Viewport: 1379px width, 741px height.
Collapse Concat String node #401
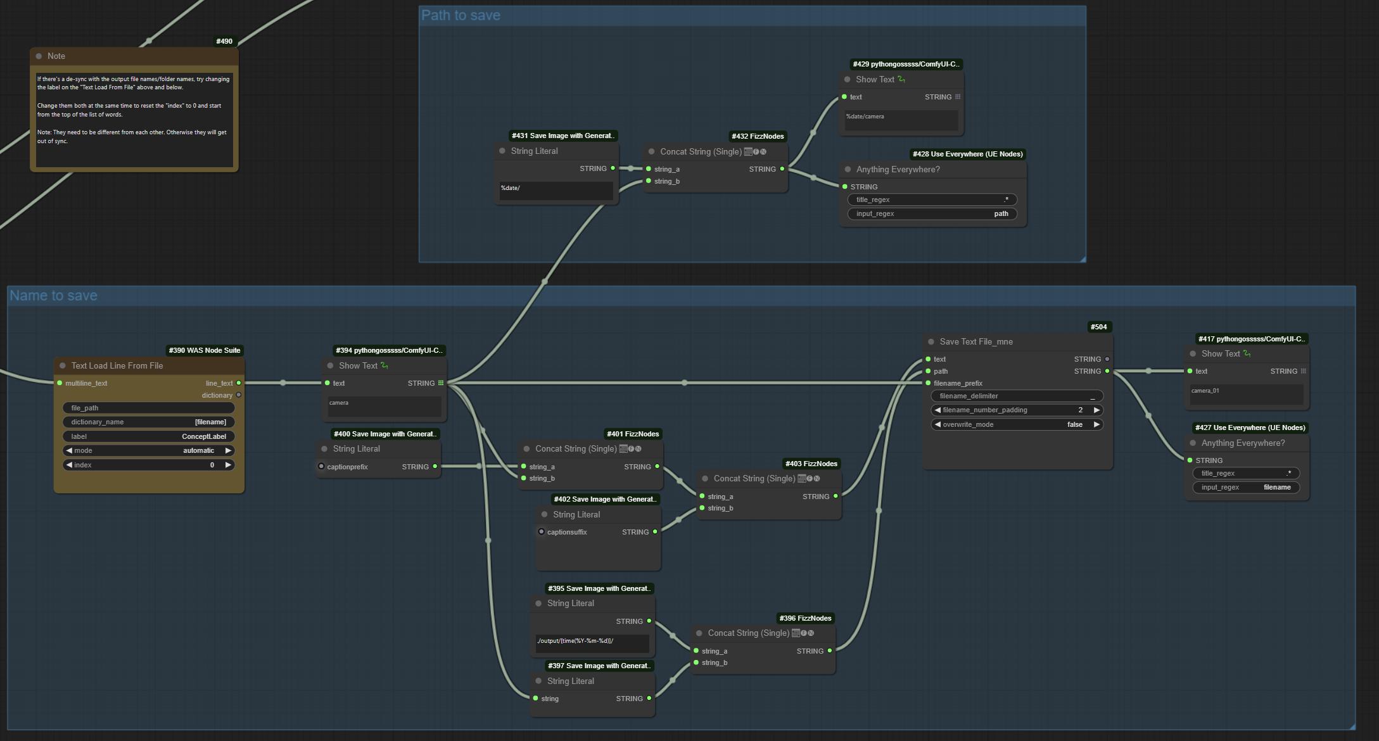tap(527, 449)
